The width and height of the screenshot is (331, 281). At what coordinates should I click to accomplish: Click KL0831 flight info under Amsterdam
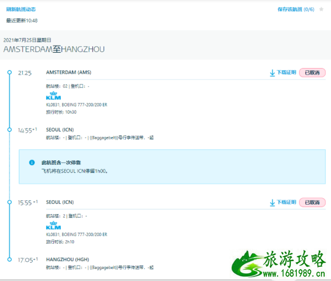tap(77, 105)
